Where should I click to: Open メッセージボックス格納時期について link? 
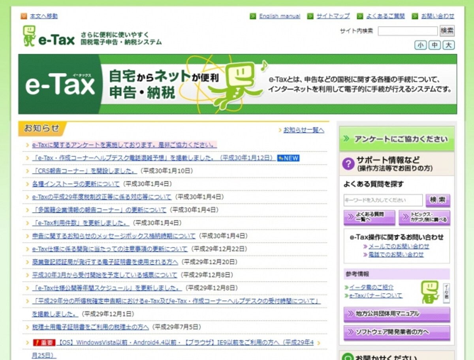[x=114, y=236]
